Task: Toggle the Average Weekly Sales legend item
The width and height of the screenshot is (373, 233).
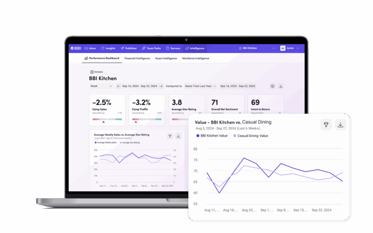Action: [105, 143]
